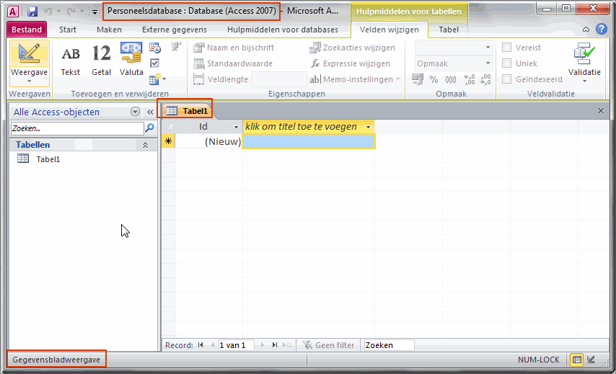Open the Validatie dropdown arrow
616x374 pixels.
[x=584, y=81]
